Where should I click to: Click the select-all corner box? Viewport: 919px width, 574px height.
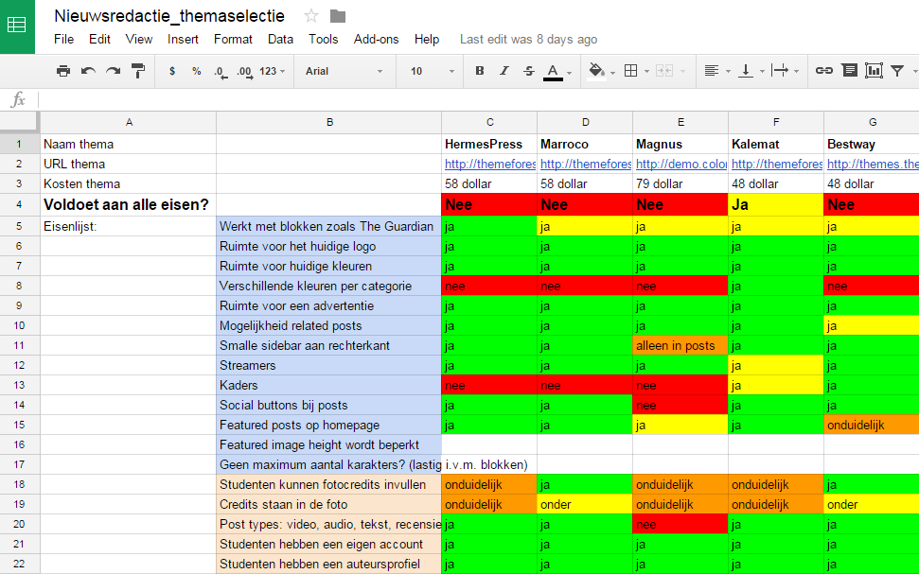[19, 122]
